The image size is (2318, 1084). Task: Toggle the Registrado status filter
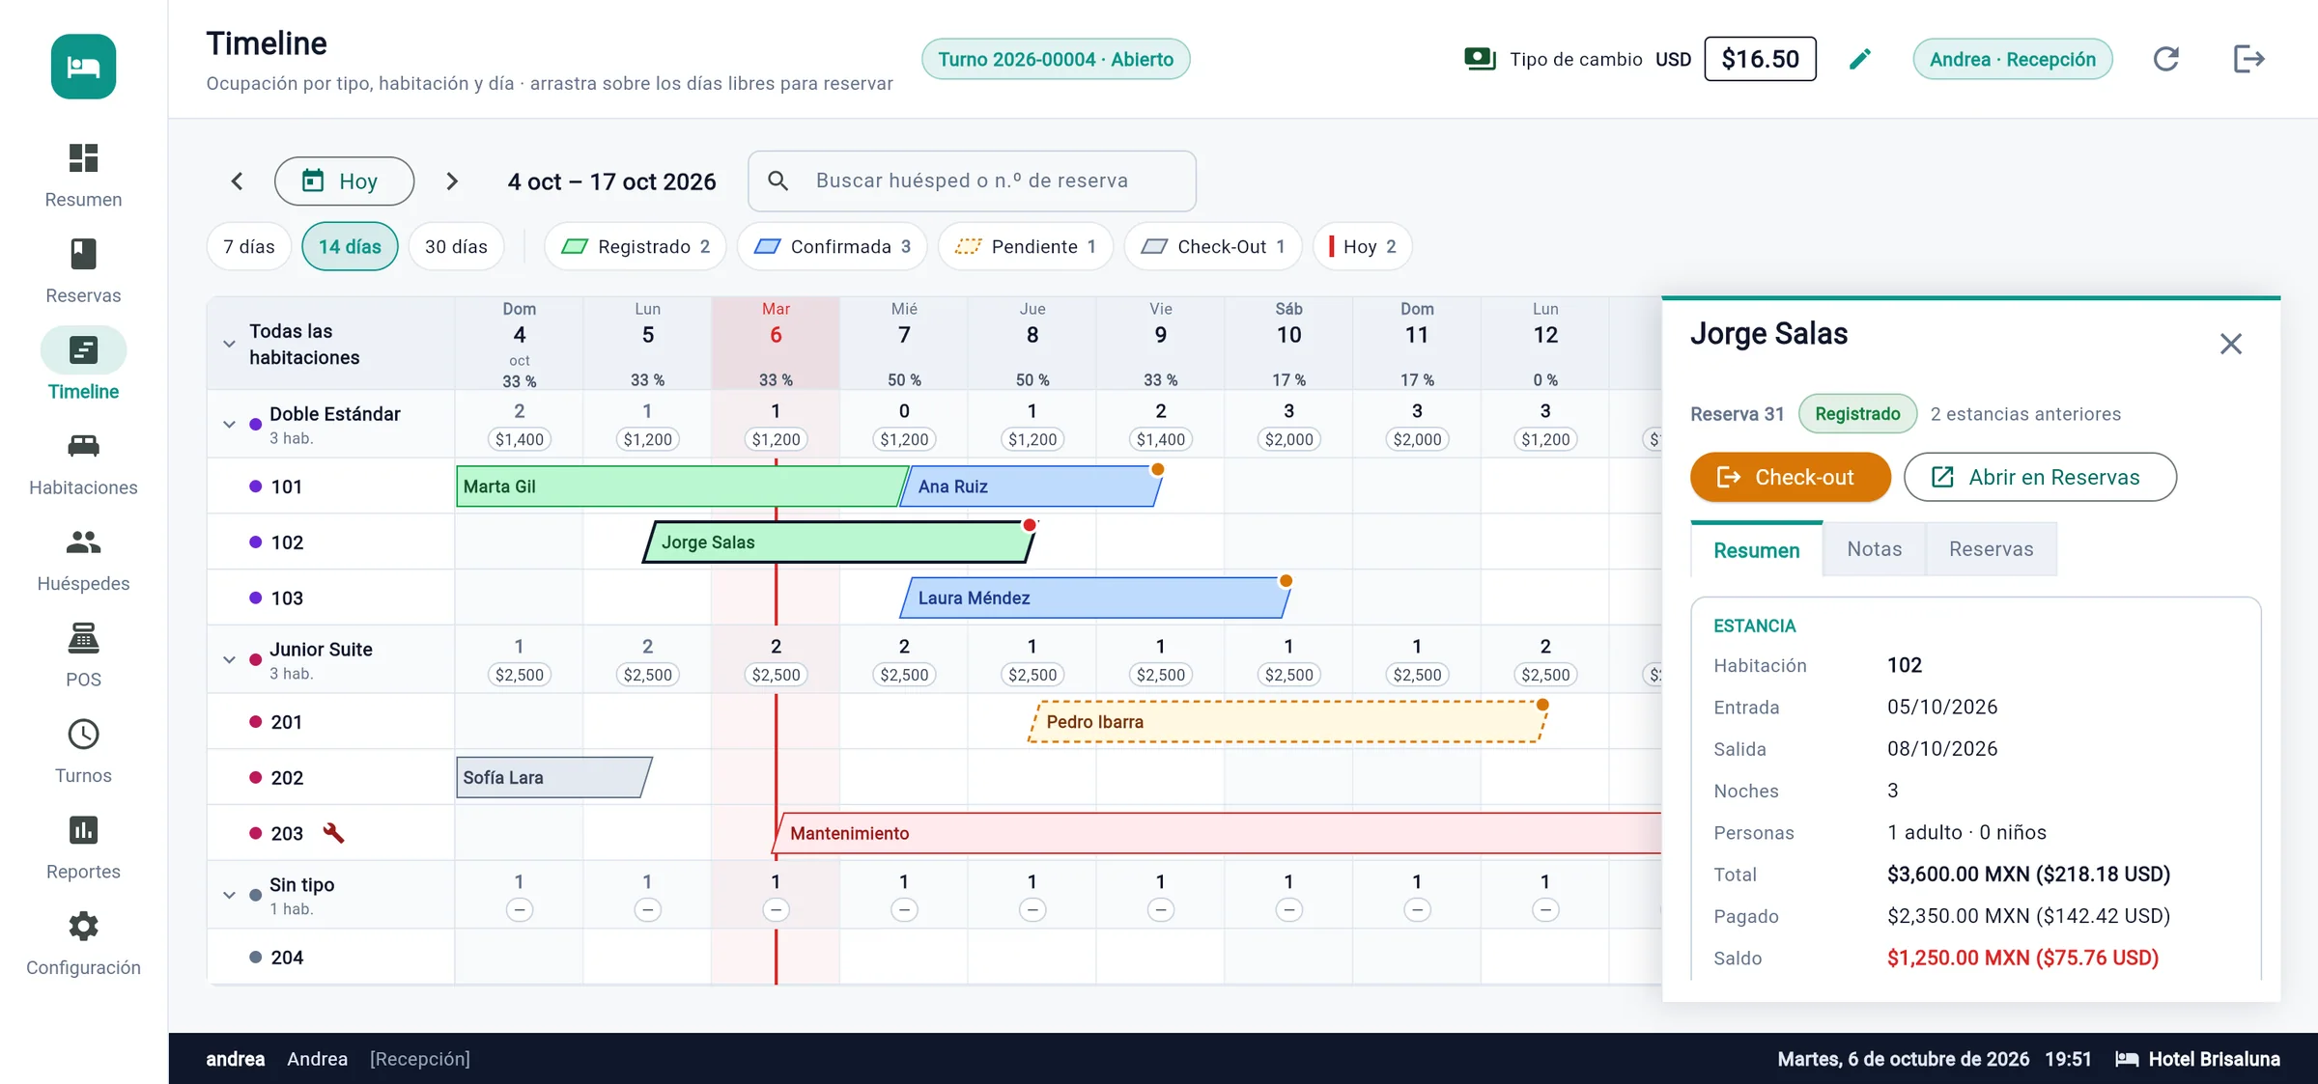[x=636, y=246]
